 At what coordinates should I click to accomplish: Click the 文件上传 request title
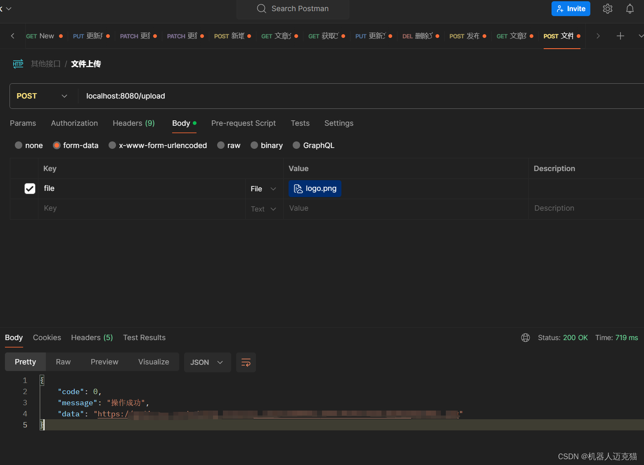coord(86,64)
